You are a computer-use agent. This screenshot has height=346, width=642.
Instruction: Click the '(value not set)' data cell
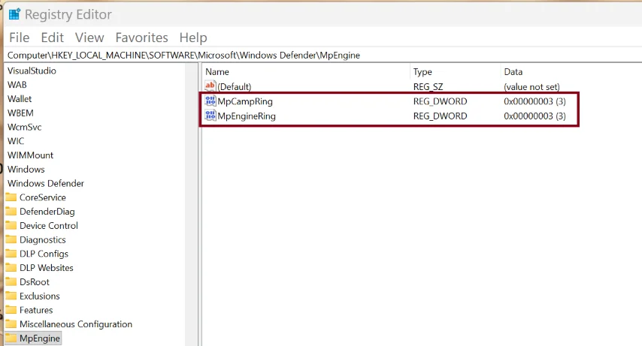click(x=531, y=87)
